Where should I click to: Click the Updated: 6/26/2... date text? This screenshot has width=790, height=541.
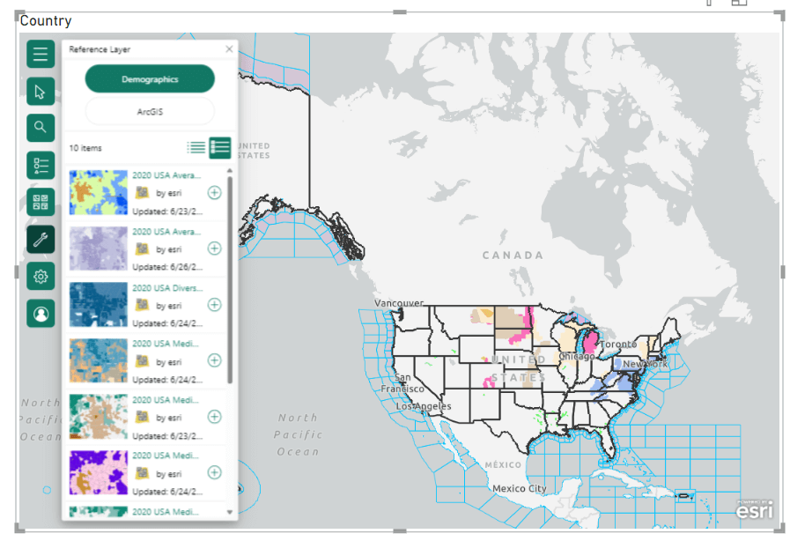[167, 267]
